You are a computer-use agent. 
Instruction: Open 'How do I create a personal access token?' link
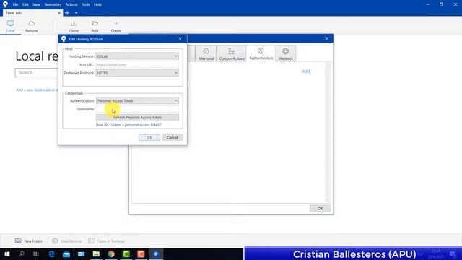[128, 125]
